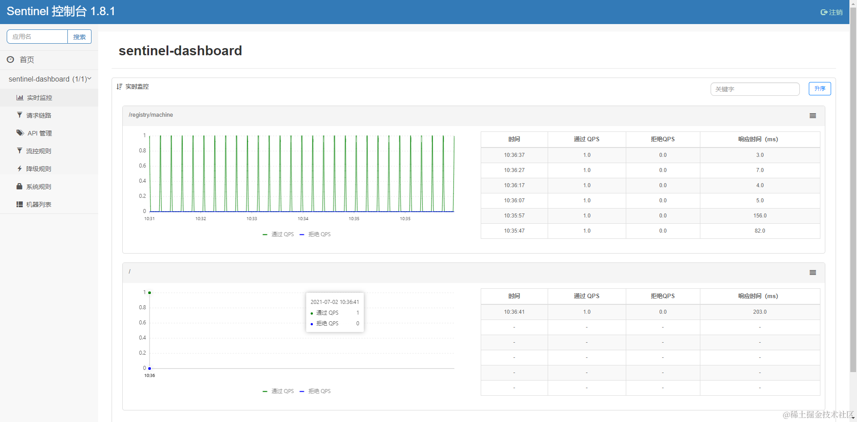Image resolution: width=857 pixels, height=422 pixels.
Task: Open 机器列表 machine list
Action: click(39, 205)
